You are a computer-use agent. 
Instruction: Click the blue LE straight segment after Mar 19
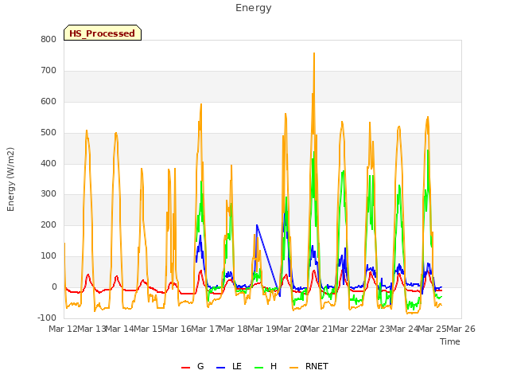click(268, 259)
